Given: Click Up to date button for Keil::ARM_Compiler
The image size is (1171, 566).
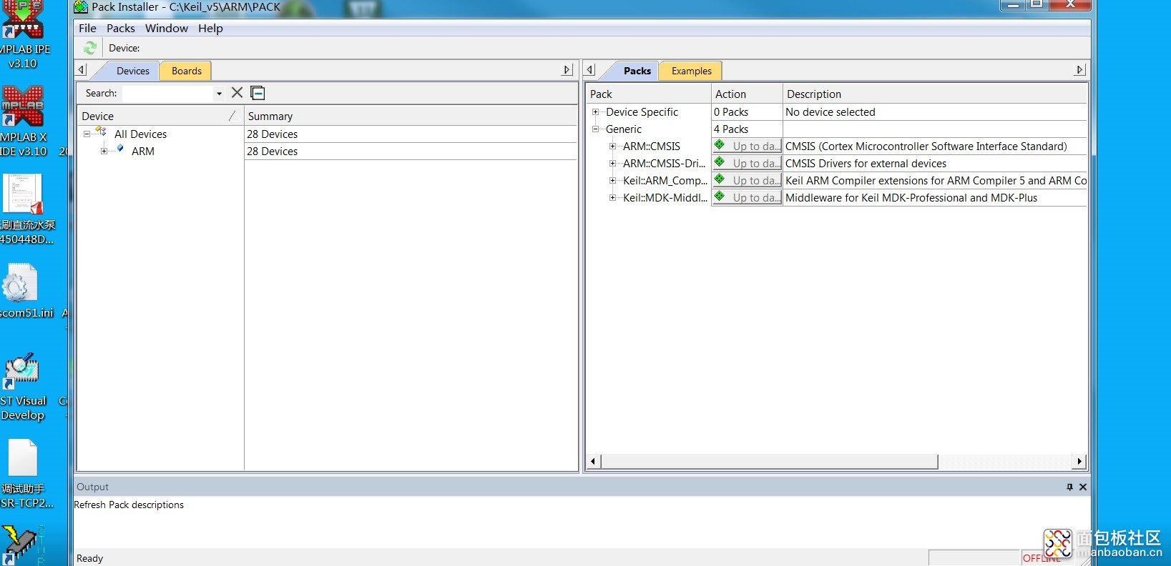Looking at the screenshot, I should (748, 180).
